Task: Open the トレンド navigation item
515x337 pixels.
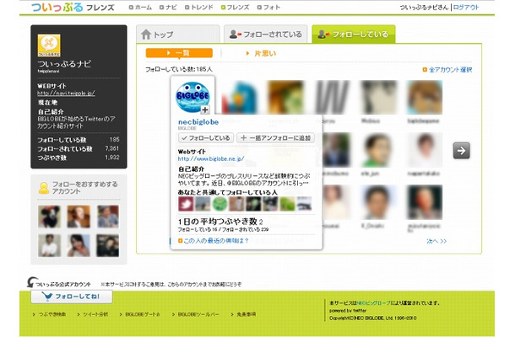Action: tap(199, 8)
